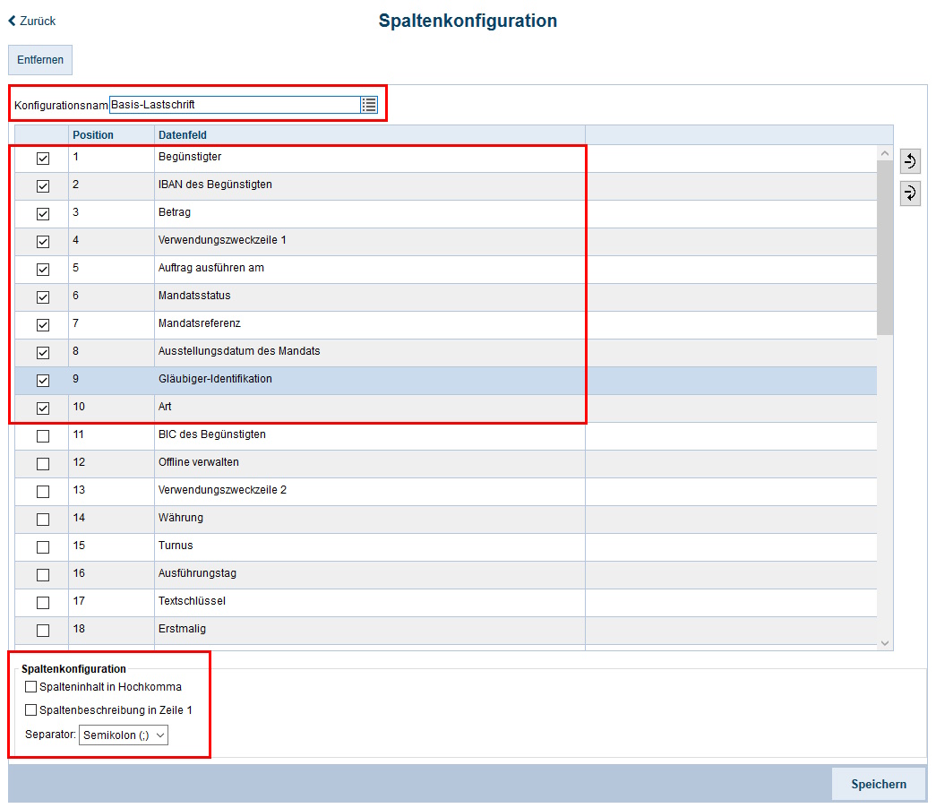The width and height of the screenshot is (936, 808).
Task: Select the Mandatsreferenz row
Action: (x=199, y=323)
